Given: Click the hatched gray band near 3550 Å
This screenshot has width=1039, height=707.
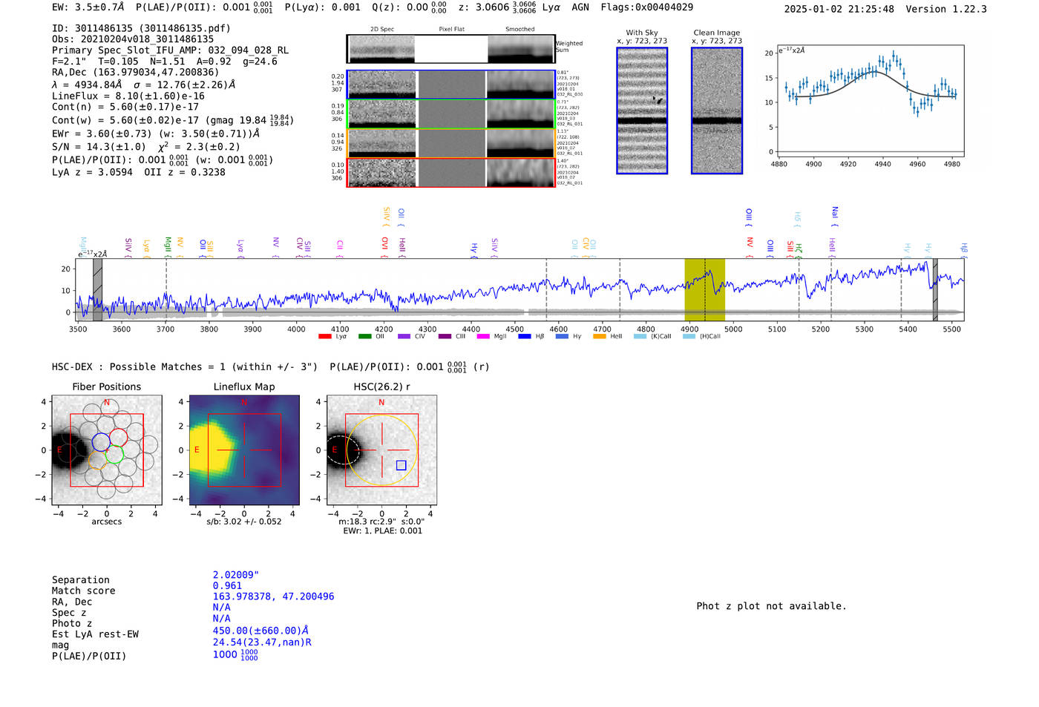Looking at the screenshot, I should tap(97, 289).
